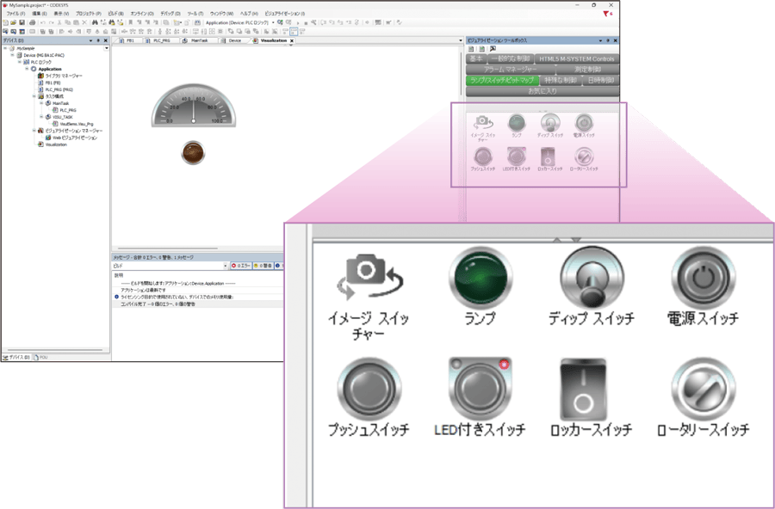Click the HTML5 M-SYSTEM Controls category button
Image resolution: width=775 pixels, height=509 pixels.
576,58
